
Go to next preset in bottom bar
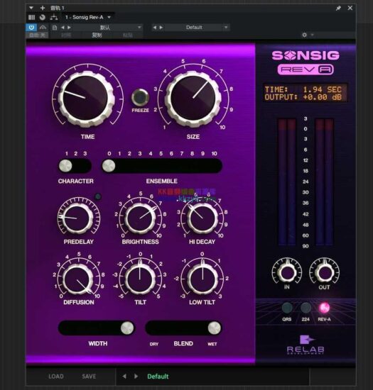click(136, 377)
